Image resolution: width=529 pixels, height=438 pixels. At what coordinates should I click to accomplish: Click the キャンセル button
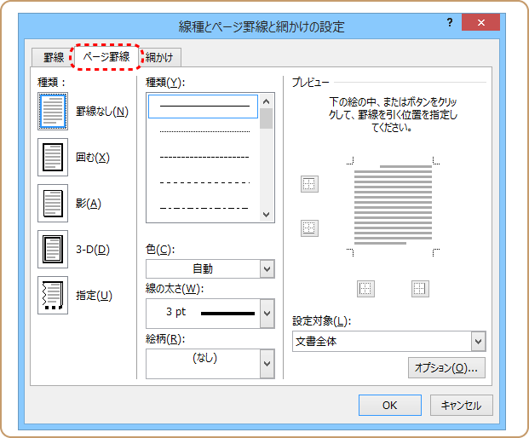pos(461,406)
